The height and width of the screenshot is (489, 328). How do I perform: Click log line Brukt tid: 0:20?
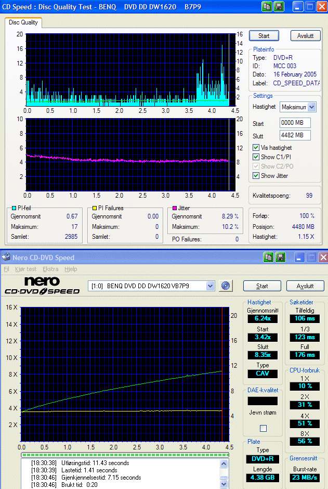click(x=64, y=485)
